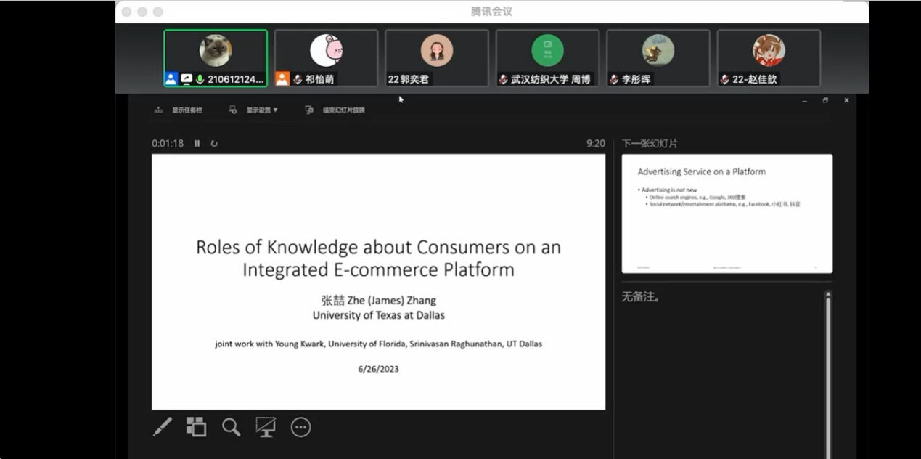This screenshot has width=921, height=459.
Task: Select participant 22-赵佳歆 video tile
Action: [x=769, y=58]
